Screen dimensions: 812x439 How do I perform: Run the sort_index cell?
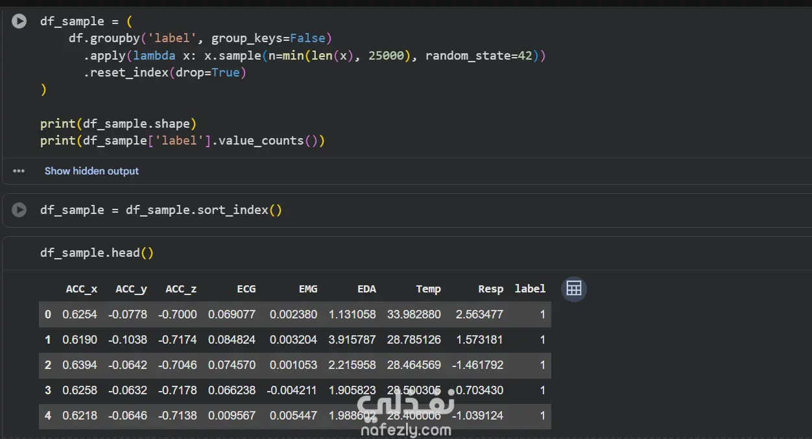pos(19,209)
